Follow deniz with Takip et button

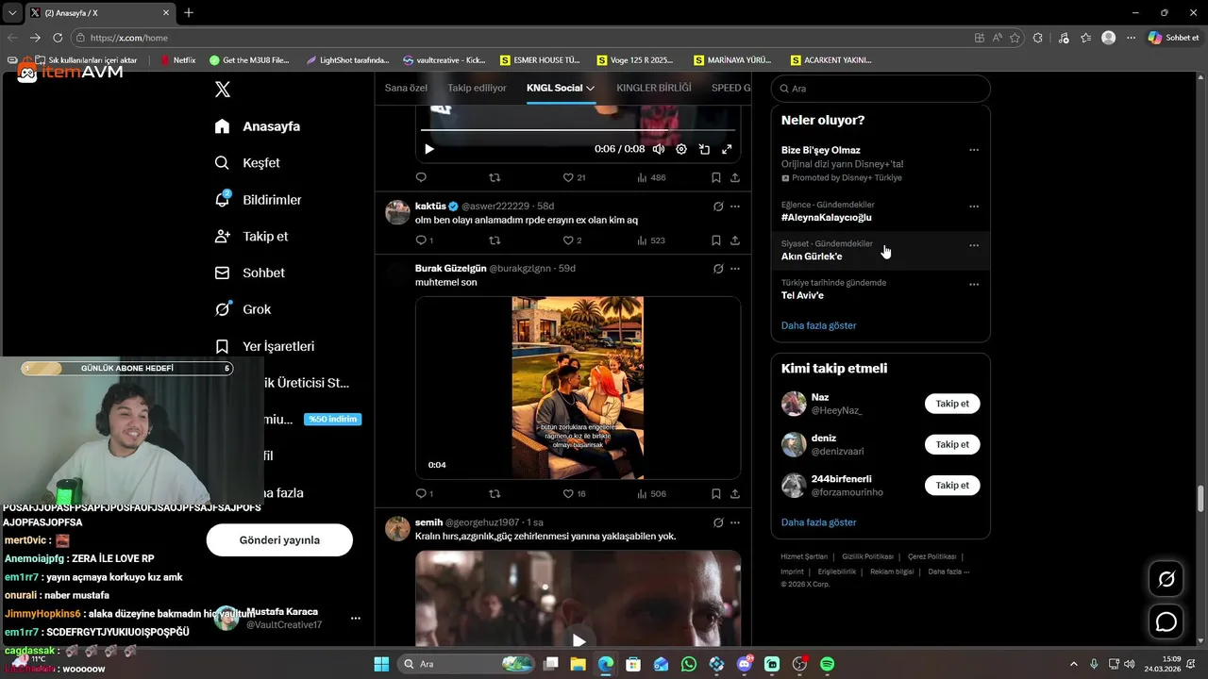(952, 444)
